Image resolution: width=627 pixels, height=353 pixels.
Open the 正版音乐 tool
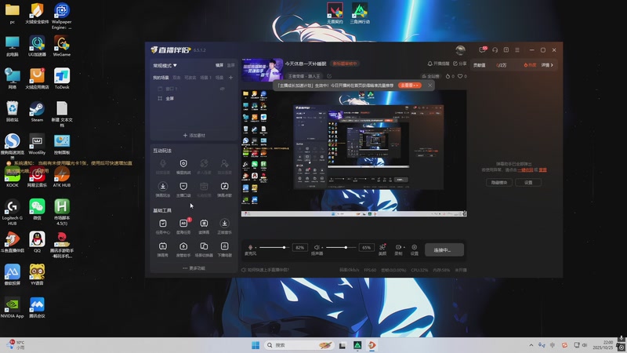(224, 226)
